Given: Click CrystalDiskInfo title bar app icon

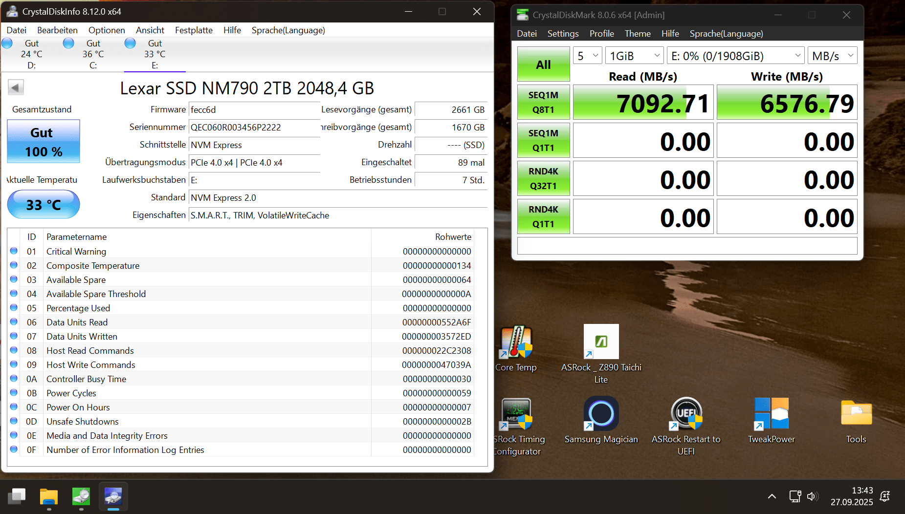Looking at the screenshot, I should [x=12, y=11].
